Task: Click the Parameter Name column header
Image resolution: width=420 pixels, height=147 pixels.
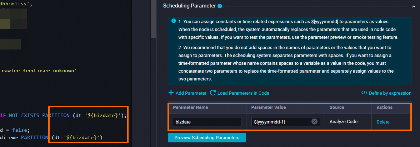Action: point(190,107)
